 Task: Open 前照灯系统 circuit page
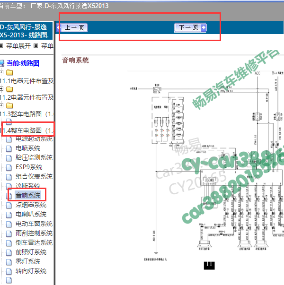pos(31,252)
